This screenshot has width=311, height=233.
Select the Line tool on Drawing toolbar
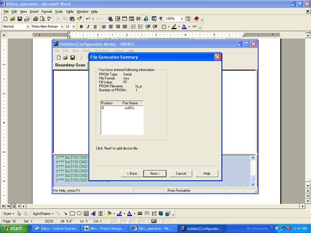point(58,213)
